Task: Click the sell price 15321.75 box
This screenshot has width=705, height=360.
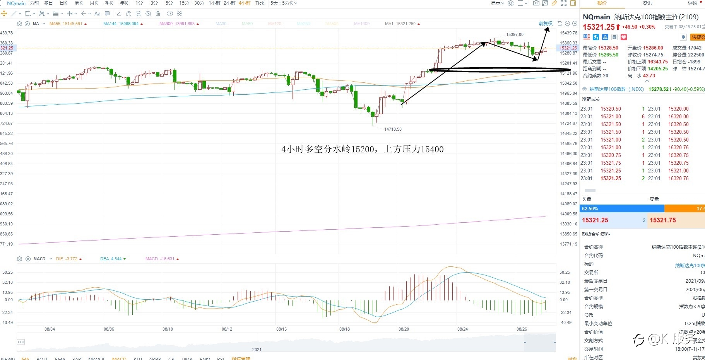Action: [x=676, y=220]
